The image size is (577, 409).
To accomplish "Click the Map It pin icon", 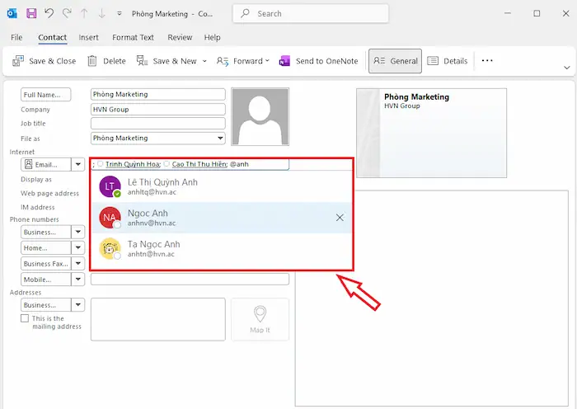I will coord(260,316).
